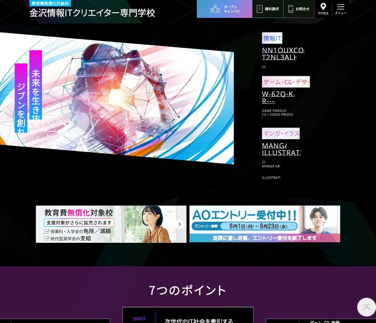Open the 資料請求 request form
Viewport: 376px width, 323px height.
coord(268,9)
